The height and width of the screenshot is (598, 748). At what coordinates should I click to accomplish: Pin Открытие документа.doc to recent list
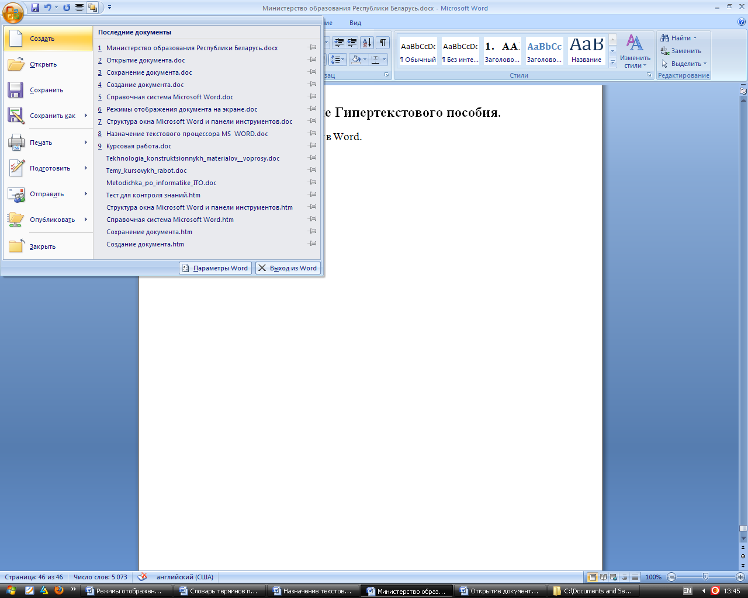(x=313, y=60)
